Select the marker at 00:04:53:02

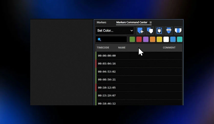click(139, 71)
